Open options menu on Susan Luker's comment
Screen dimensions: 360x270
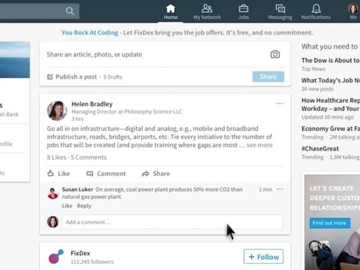[280, 189]
